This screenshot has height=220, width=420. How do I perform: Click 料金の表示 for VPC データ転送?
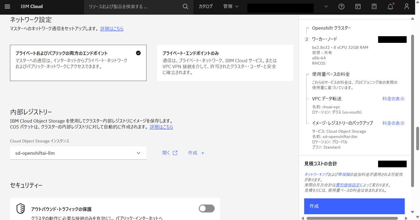click(393, 99)
